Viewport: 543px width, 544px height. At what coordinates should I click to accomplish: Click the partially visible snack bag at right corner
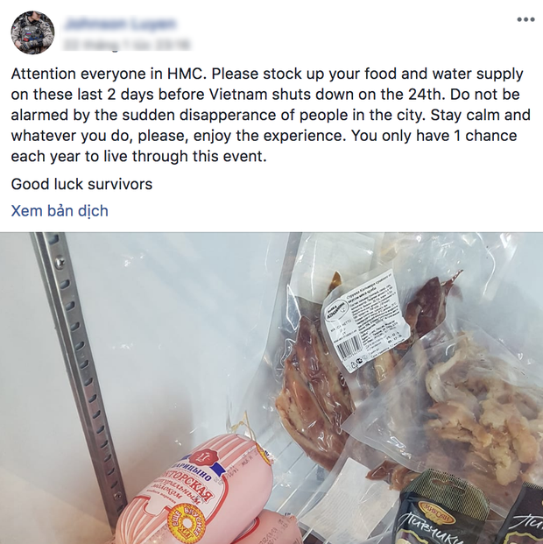(x=527, y=513)
